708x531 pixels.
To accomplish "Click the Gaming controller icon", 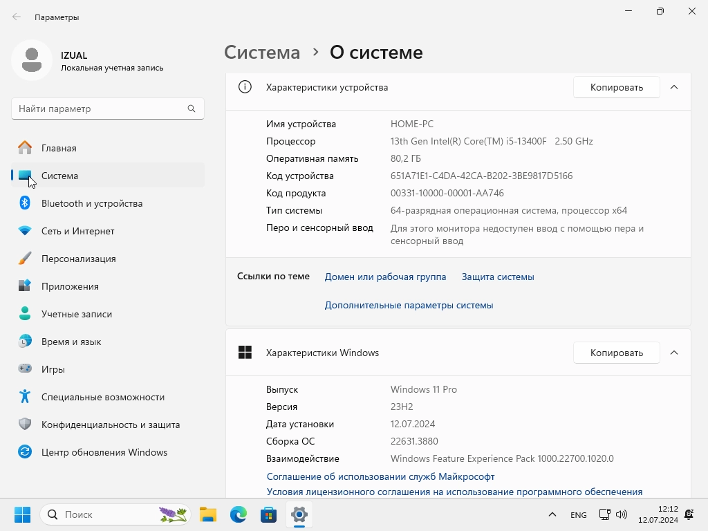I will click(x=25, y=369).
